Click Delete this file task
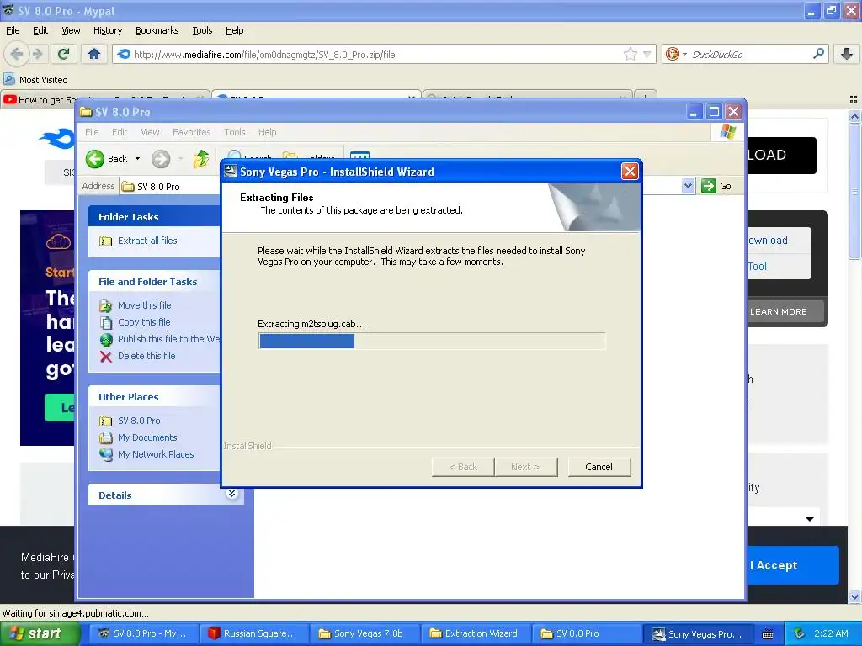Image resolution: width=862 pixels, height=646 pixels. tap(146, 356)
